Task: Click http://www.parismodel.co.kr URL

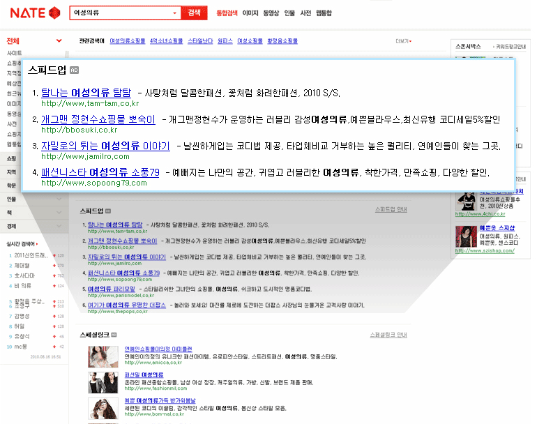Action: click(121, 295)
